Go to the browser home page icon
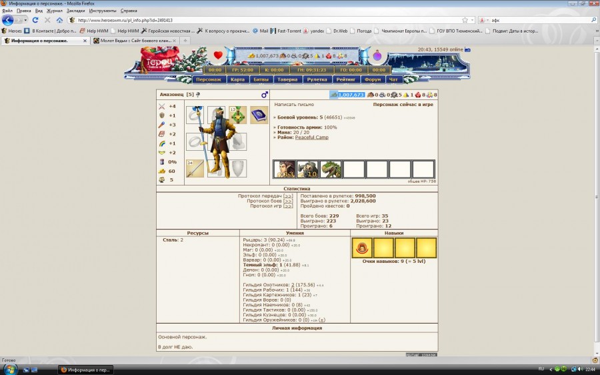Image resolution: width=600 pixels, height=375 pixels. click(x=59, y=20)
